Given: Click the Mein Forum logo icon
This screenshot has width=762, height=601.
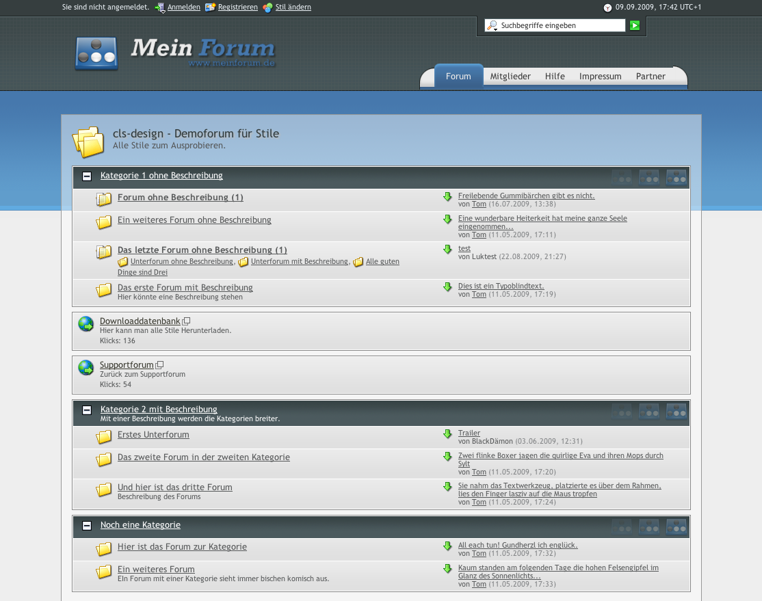Looking at the screenshot, I should tap(96, 53).
